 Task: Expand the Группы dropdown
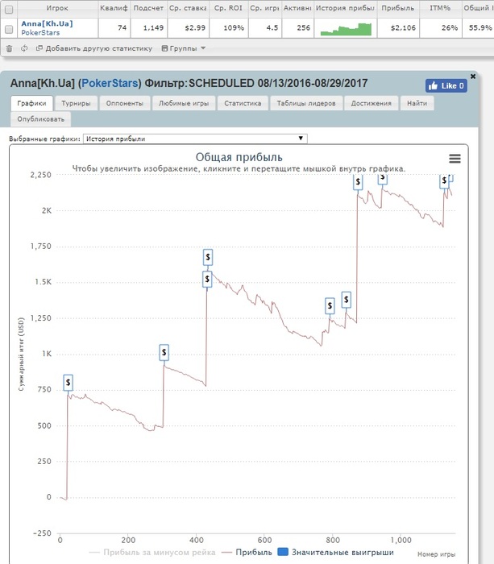click(x=184, y=48)
